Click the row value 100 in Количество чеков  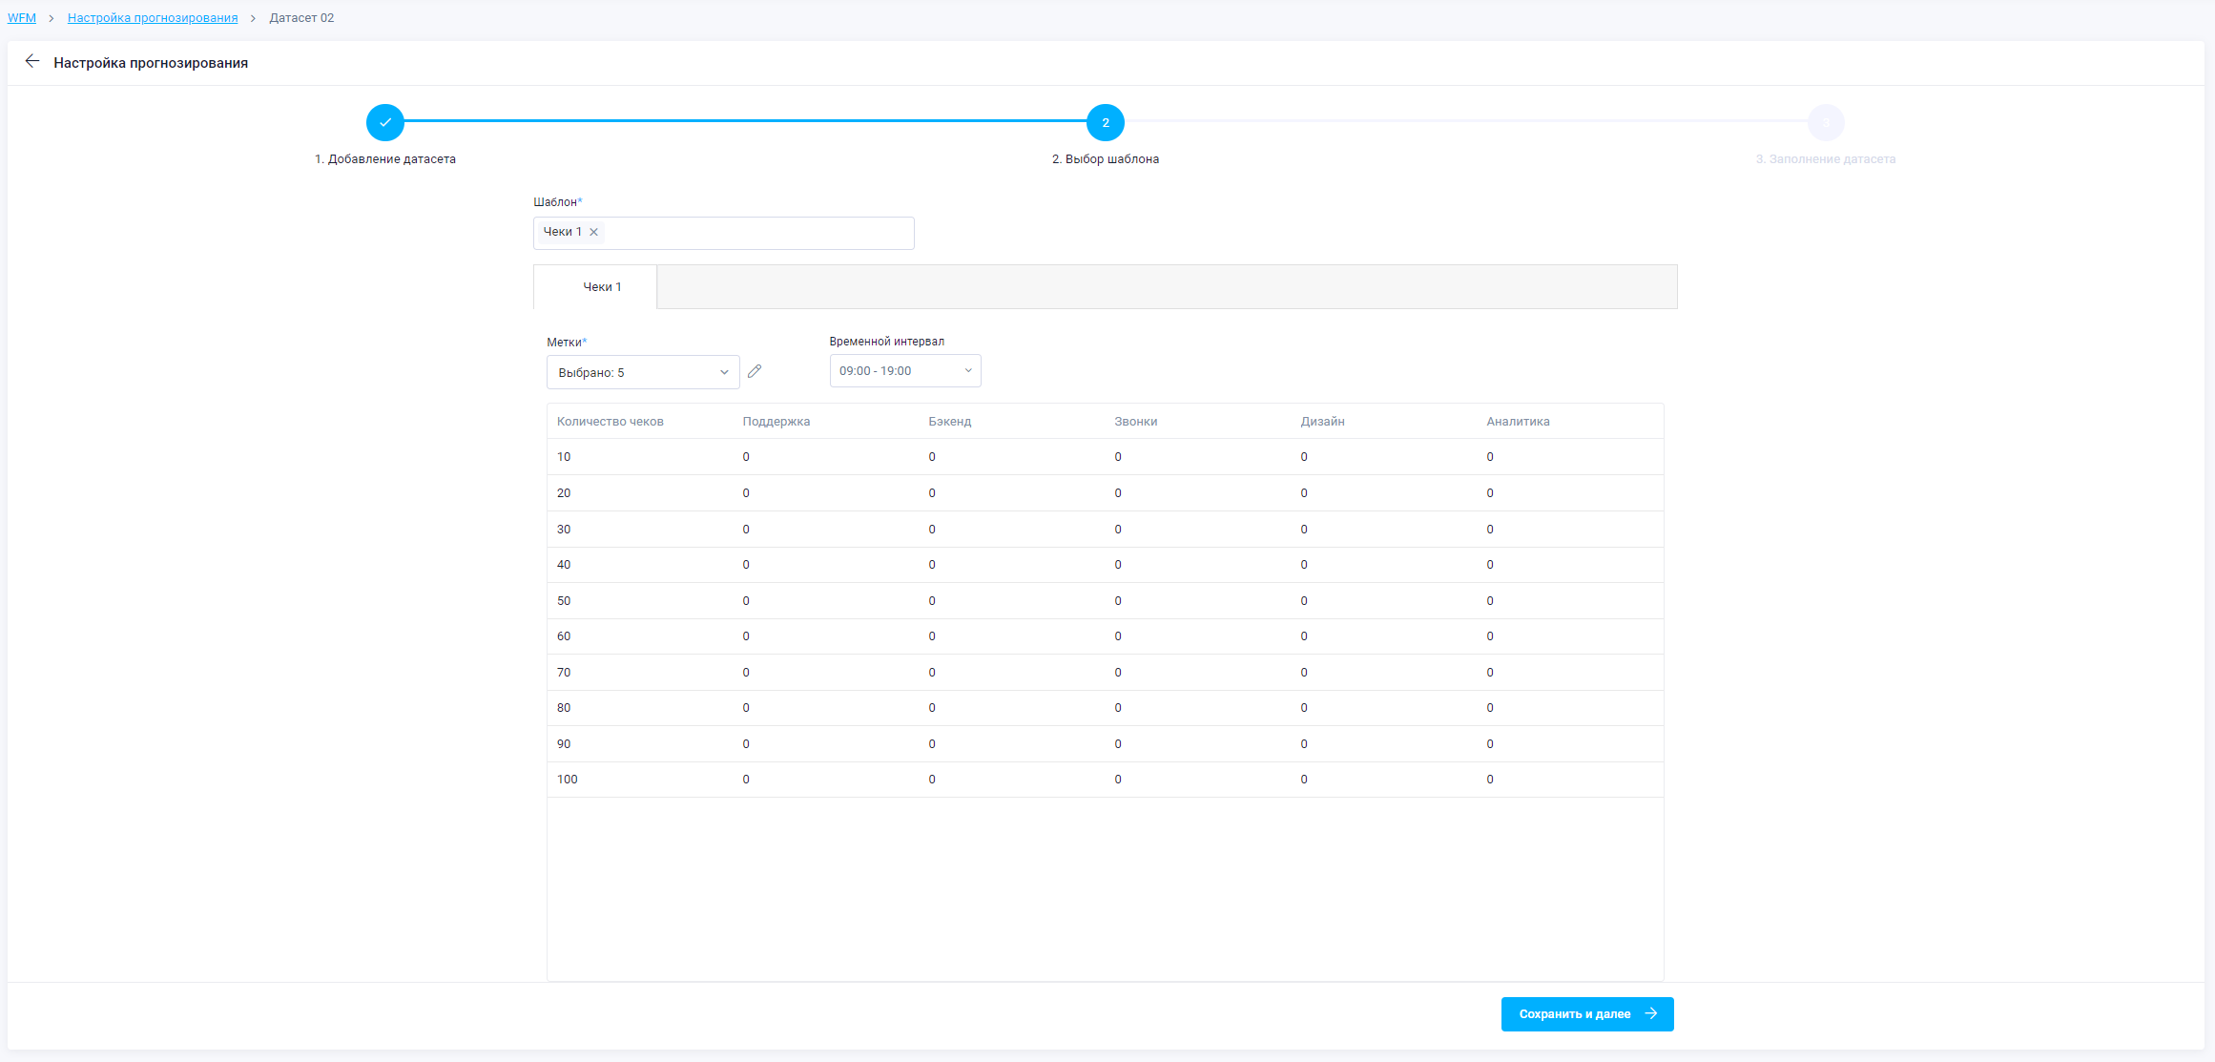tap(568, 780)
